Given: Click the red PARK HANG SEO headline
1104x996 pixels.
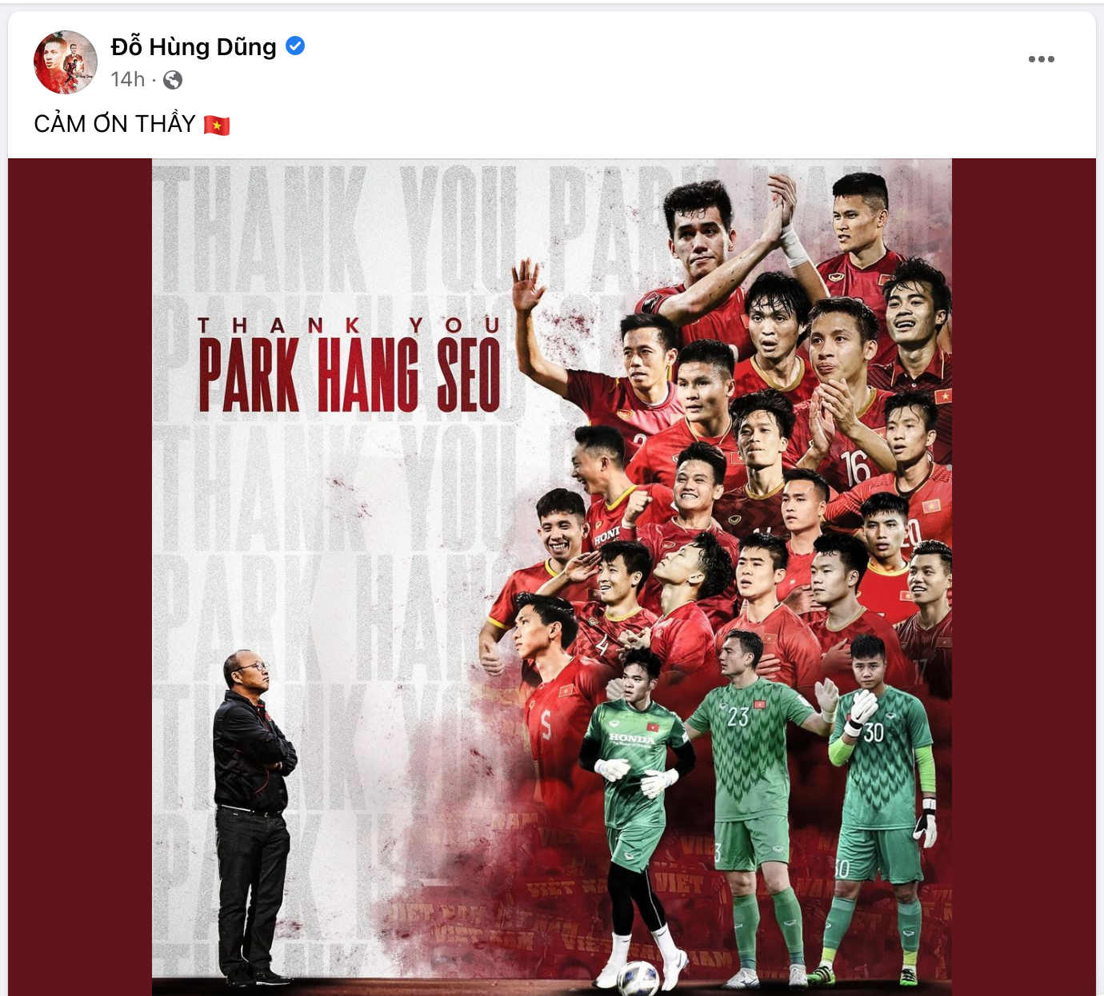Looking at the screenshot, I should 350,375.
